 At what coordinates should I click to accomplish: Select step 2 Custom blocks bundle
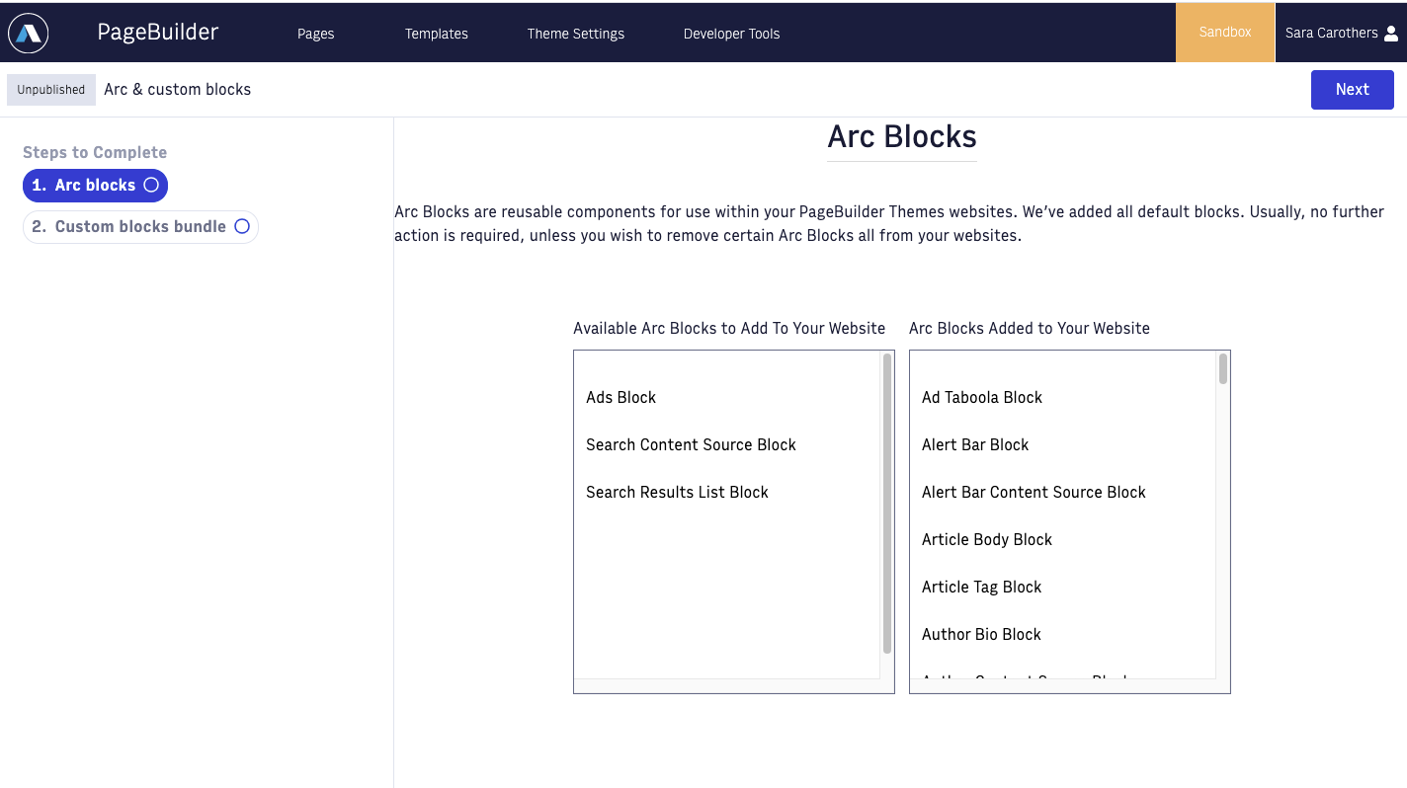pos(140,227)
